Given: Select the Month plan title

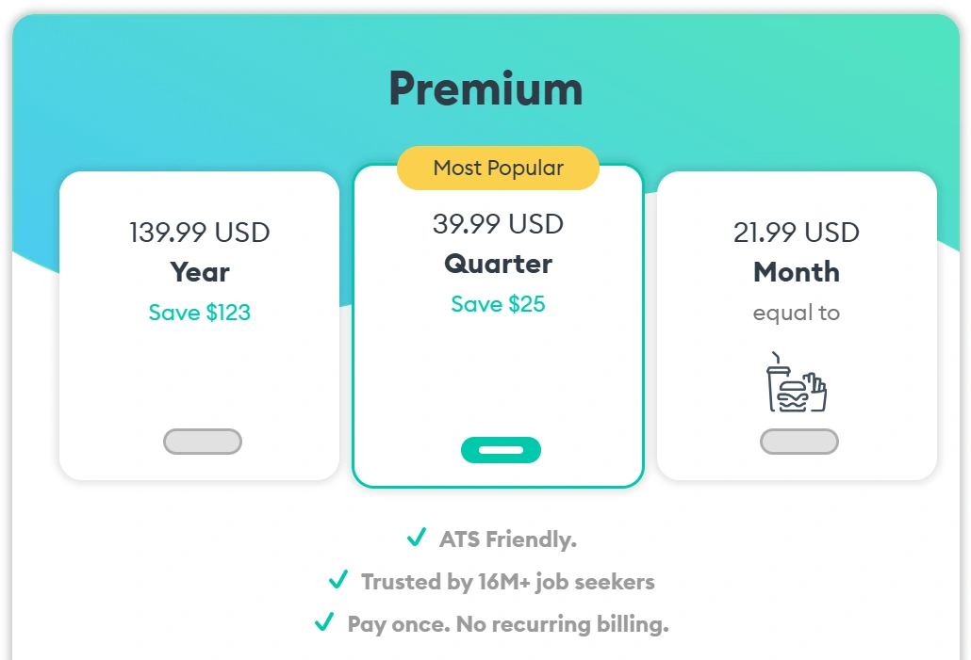Looking at the screenshot, I should tap(797, 272).
